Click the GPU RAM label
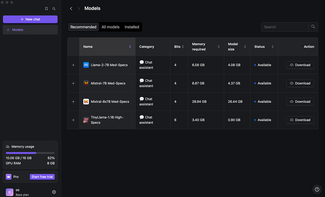Image resolution: width=325 pixels, height=197 pixels. pos(13,163)
